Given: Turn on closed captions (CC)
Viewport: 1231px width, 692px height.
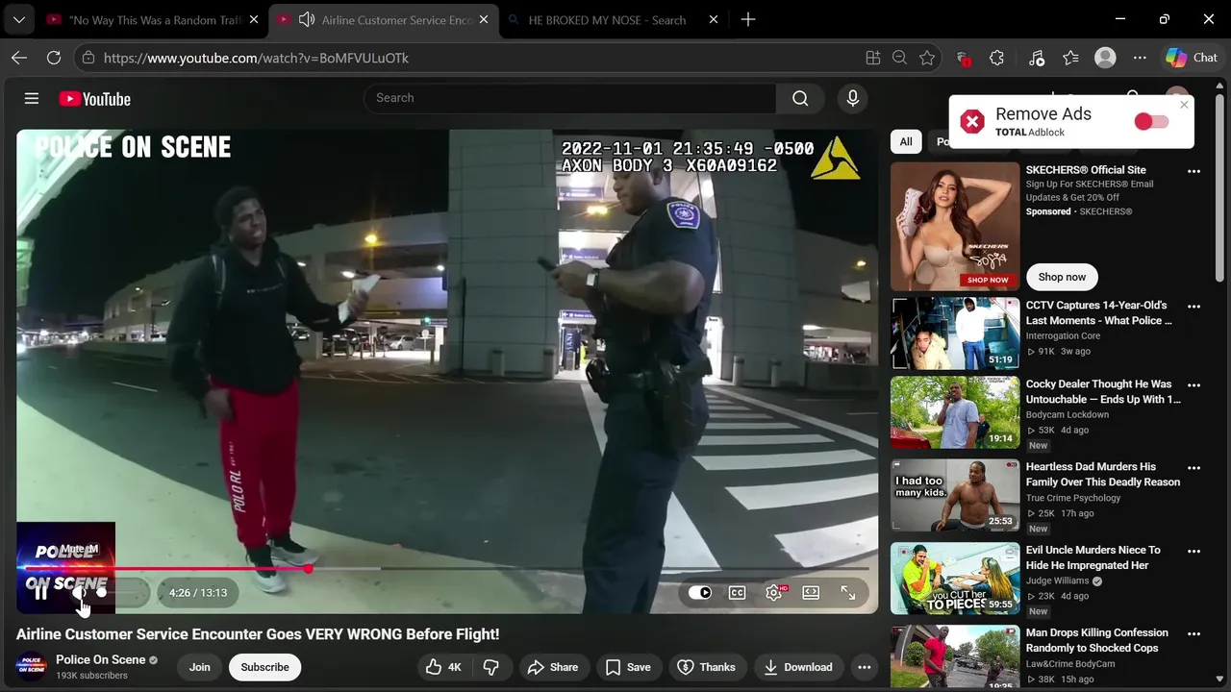Looking at the screenshot, I should pos(738,593).
